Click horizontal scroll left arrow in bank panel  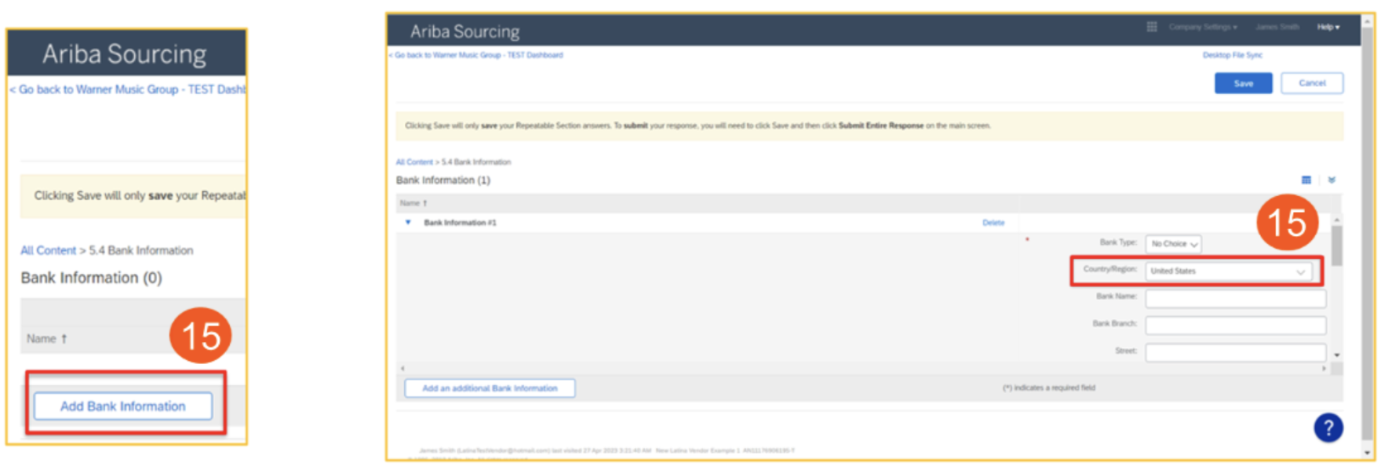tap(403, 368)
